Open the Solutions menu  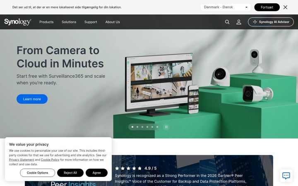pos(69,22)
